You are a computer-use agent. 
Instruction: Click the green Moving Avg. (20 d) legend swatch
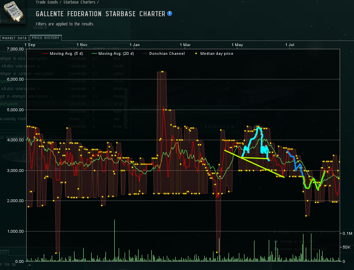94,54
